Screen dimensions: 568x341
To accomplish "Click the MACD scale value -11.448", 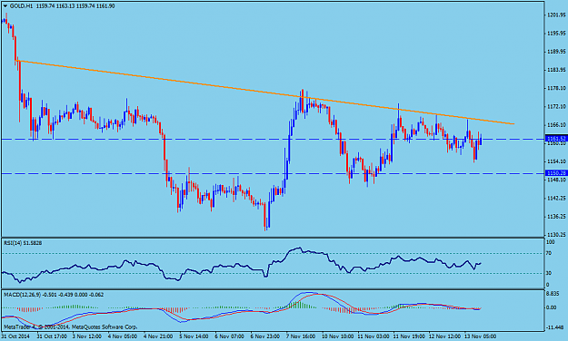I will (554, 327).
